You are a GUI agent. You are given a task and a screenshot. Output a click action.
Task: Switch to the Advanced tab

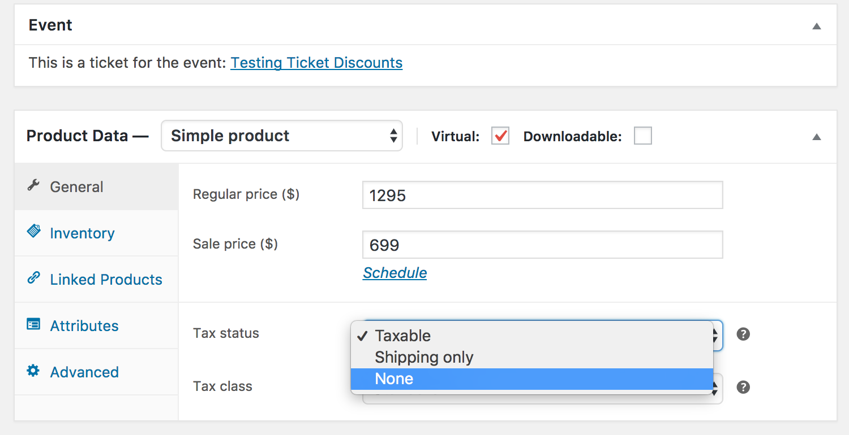click(x=84, y=372)
